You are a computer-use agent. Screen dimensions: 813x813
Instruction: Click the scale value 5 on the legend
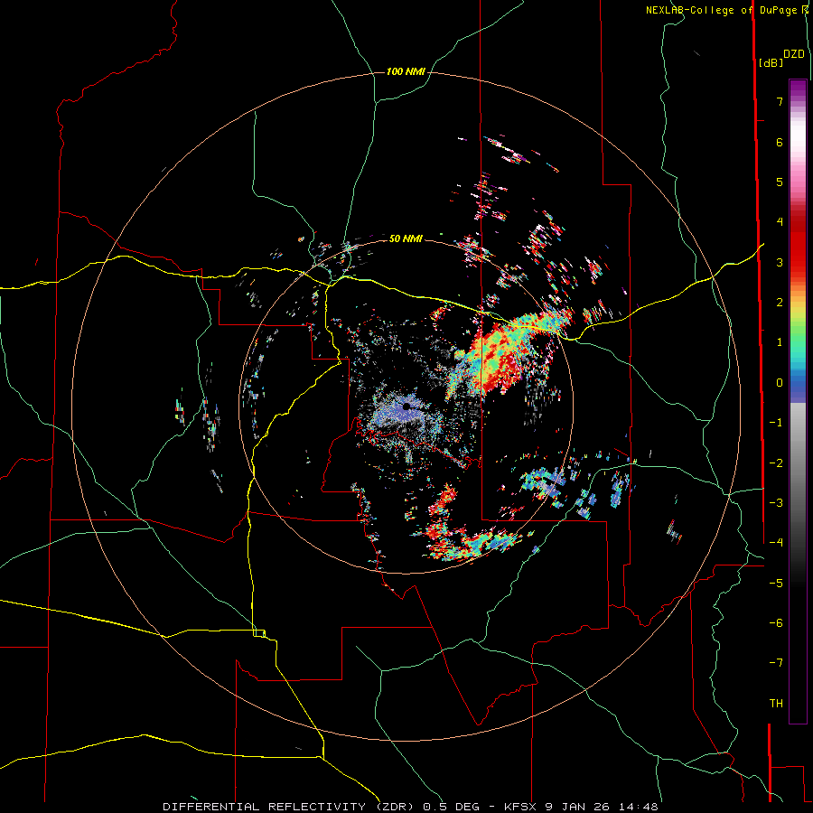(x=780, y=182)
